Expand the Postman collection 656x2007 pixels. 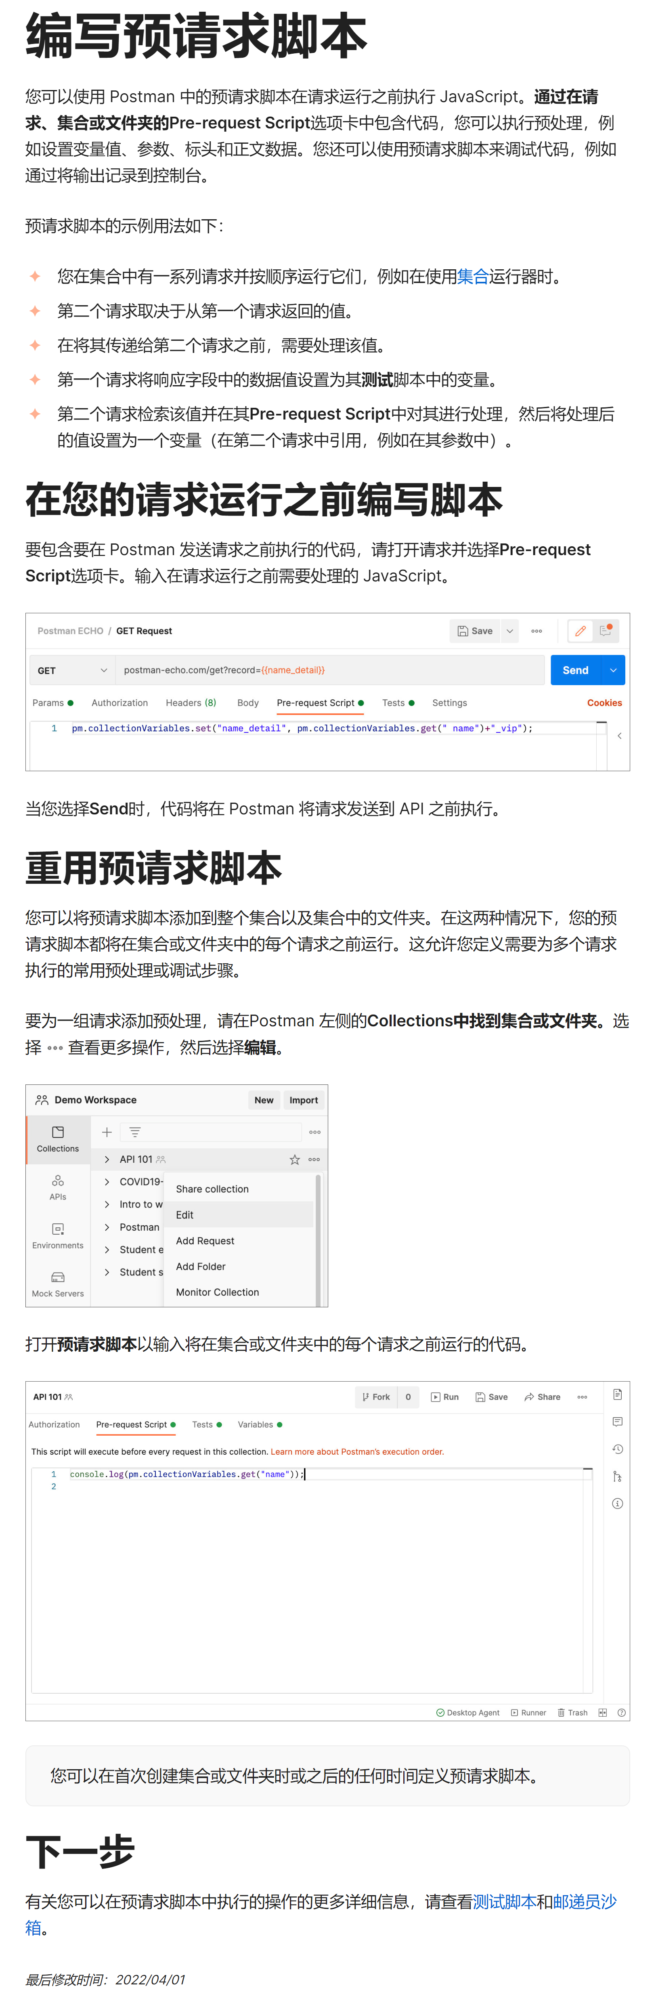[107, 1227]
